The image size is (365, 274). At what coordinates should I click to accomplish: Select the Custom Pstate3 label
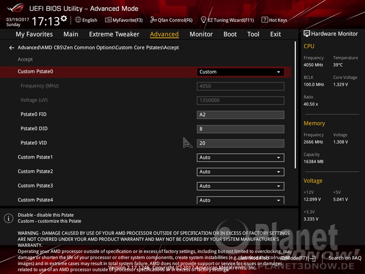tap(36, 185)
